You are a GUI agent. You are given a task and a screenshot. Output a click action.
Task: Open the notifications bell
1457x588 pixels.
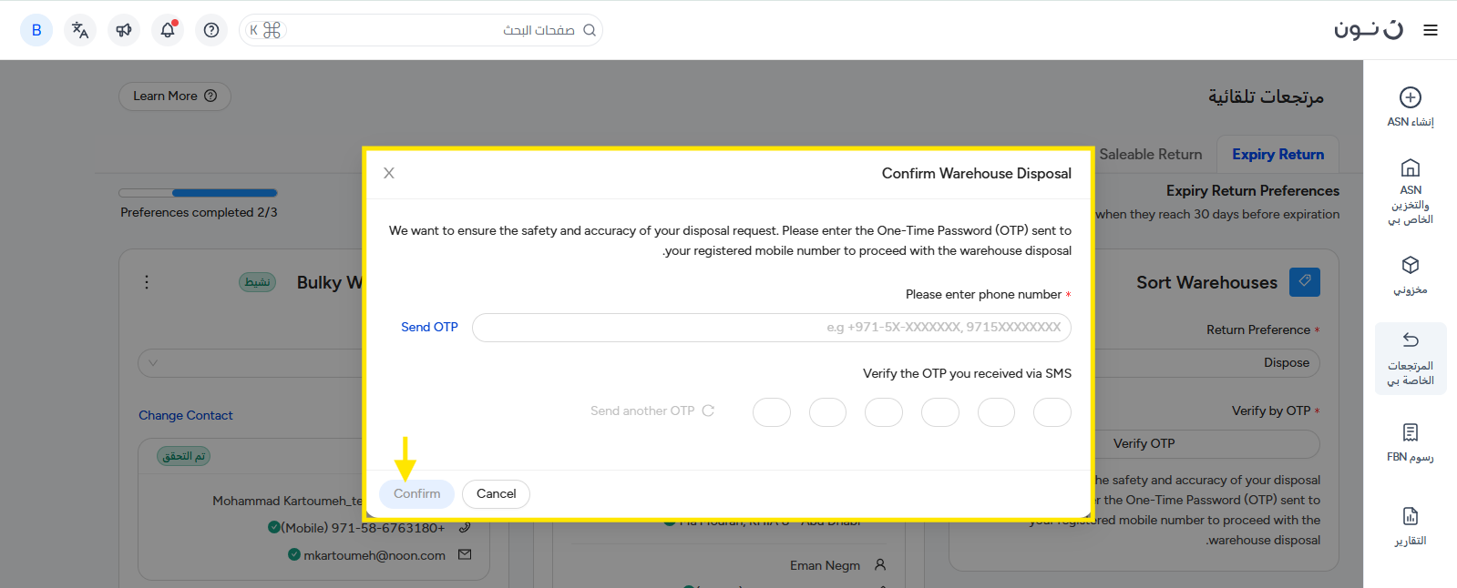[168, 30]
